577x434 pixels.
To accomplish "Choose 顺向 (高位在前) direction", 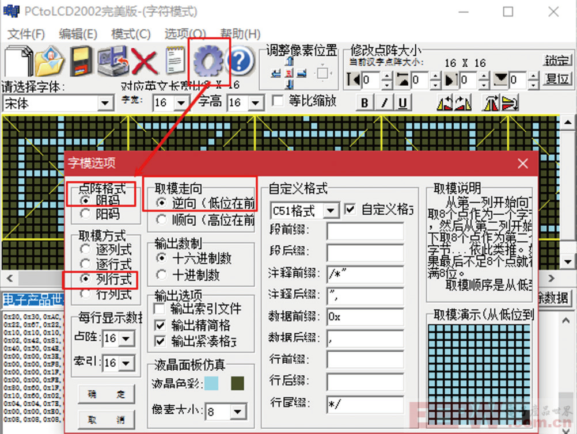I will 161,219.
